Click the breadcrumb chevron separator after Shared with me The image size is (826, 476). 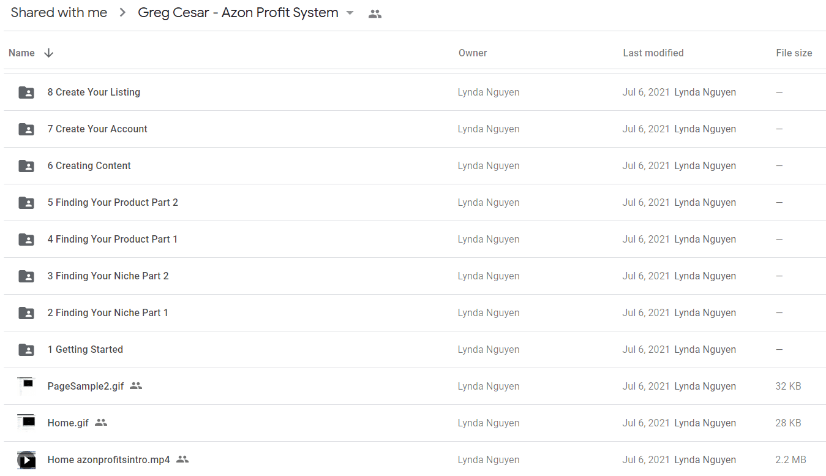pyautogui.click(x=122, y=13)
